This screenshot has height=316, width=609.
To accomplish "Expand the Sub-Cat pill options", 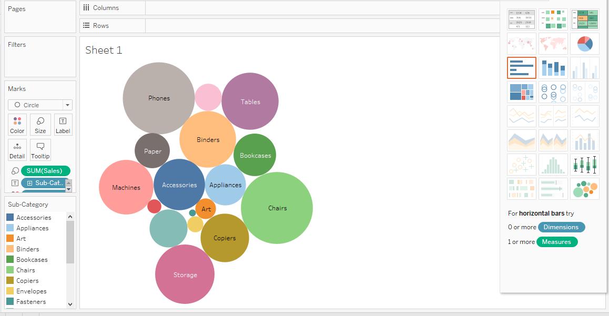I will (x=47, y=182).
